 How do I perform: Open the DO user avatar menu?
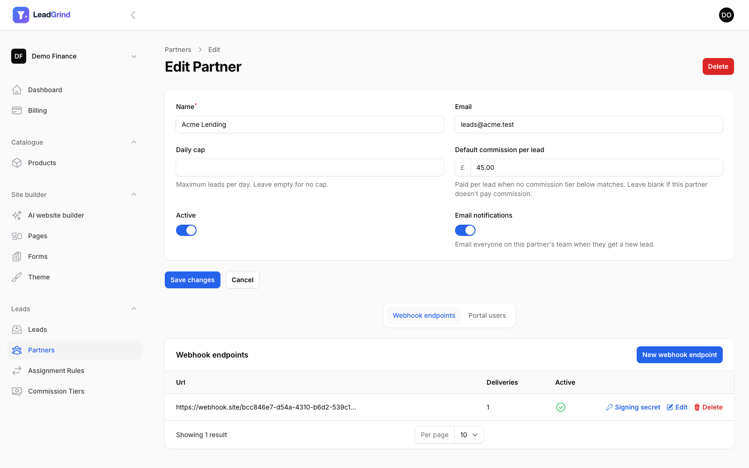pos(727,15)
